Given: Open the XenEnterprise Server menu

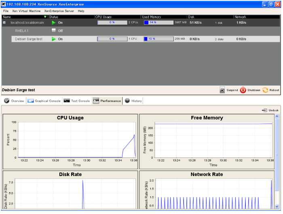Looking at the screenshot, I should click(59, 11).
